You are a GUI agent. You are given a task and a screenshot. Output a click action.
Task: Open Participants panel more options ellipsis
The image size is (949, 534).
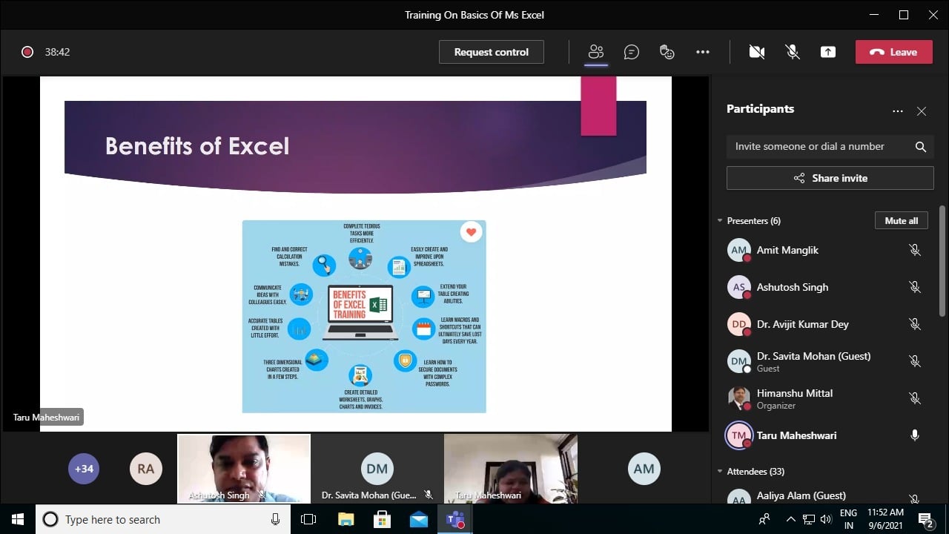[x=898, y=111]
